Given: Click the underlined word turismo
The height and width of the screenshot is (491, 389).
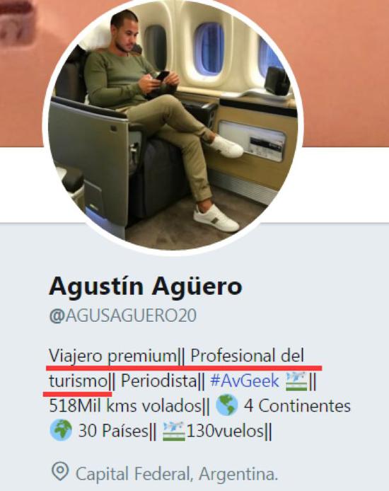Looking at the screenshot, I should [79, 381].
